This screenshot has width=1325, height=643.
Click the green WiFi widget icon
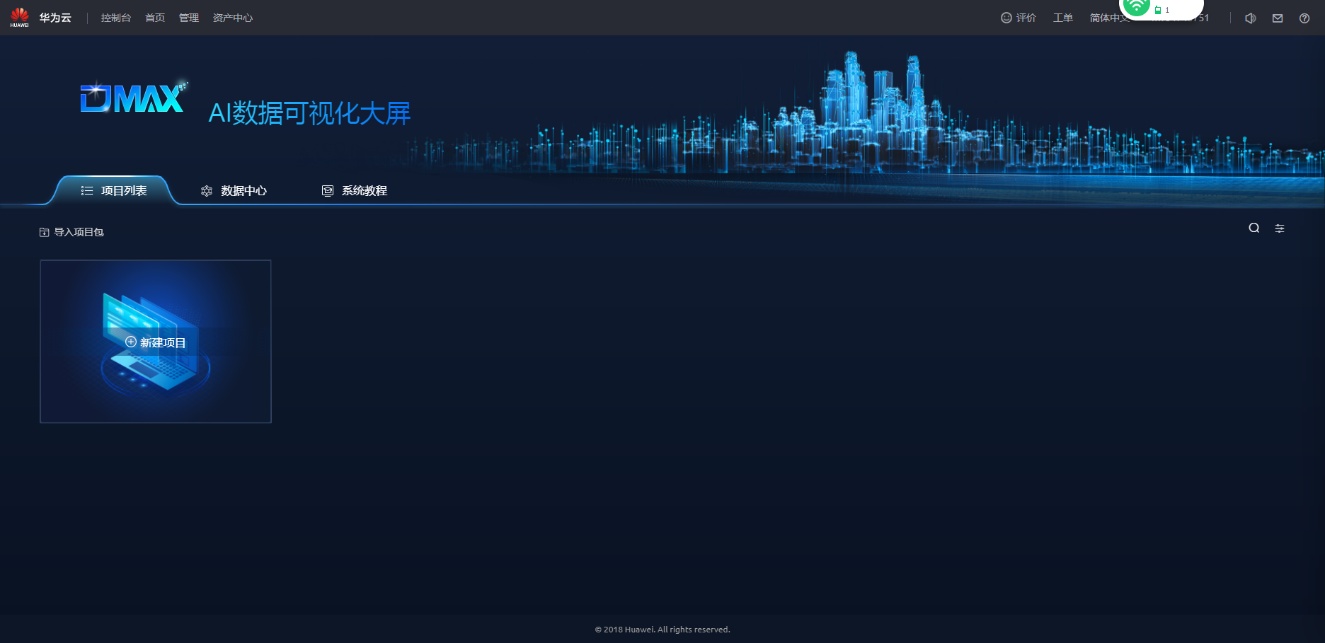pyautogui.click(x=1136, y=7)
